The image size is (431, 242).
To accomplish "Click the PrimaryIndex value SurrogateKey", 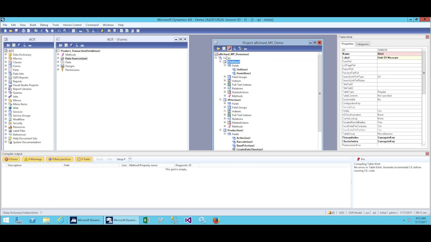I will (399, 137).
